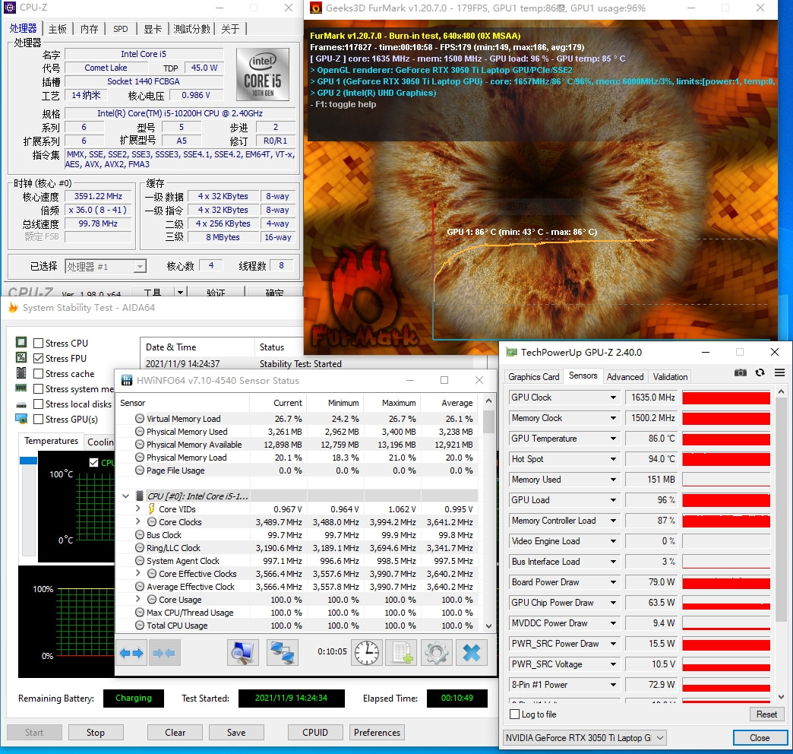Click HWiNFO log file add icon

coord(401,653)
